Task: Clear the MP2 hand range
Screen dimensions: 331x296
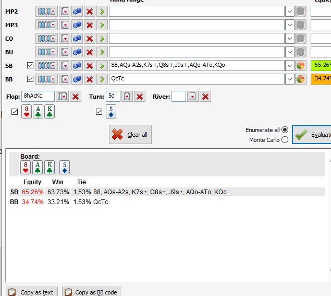Action: pos(90,11)
